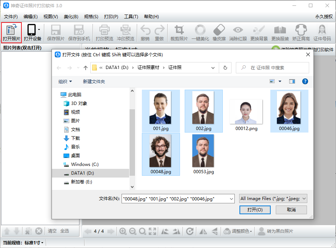Click the 打开(O) button
336x248 pixels.
pyautogui.click(x=255, y=210)
